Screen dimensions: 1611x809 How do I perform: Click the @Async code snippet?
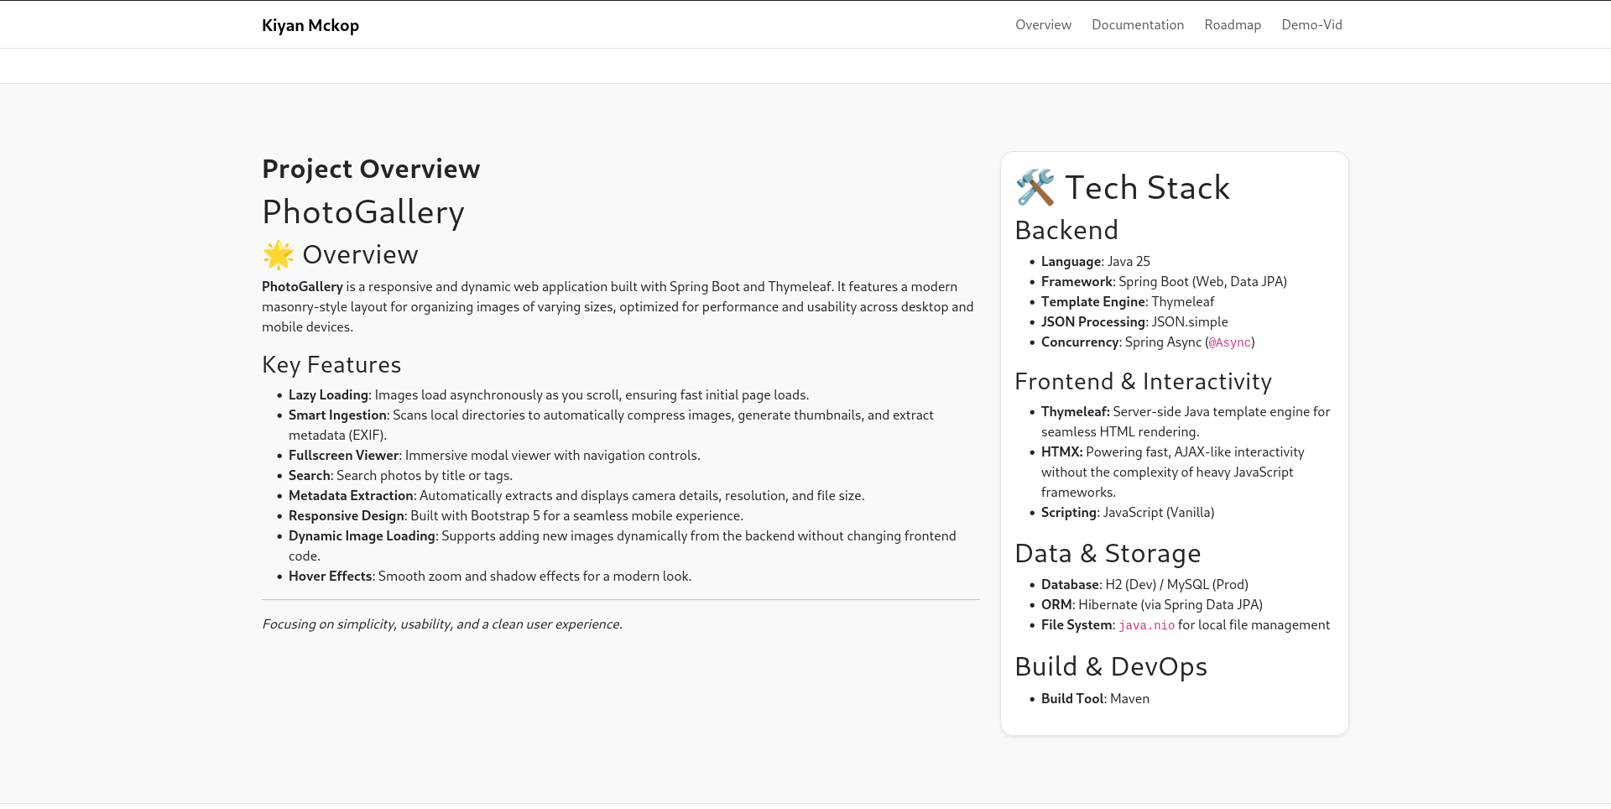coord(1229,343)
